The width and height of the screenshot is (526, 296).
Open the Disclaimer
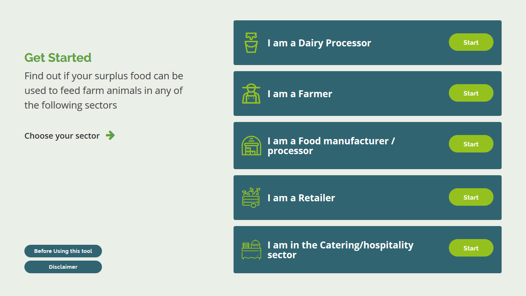pos(63,267)
